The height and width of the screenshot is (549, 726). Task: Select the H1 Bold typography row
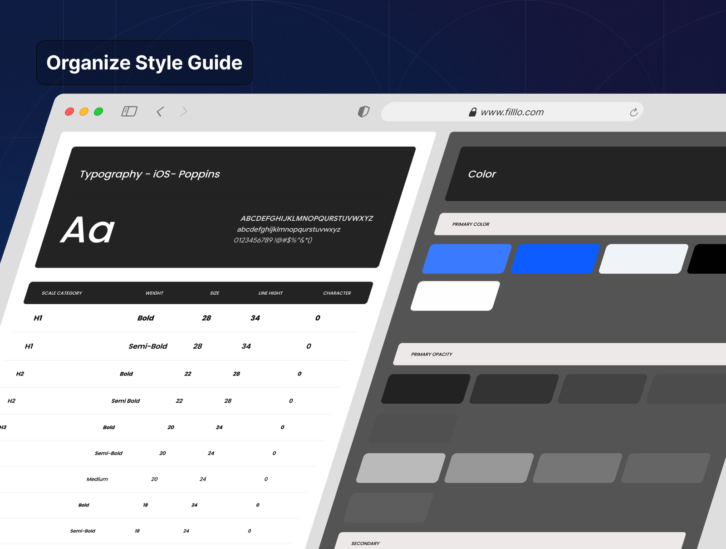pos(181,318)
